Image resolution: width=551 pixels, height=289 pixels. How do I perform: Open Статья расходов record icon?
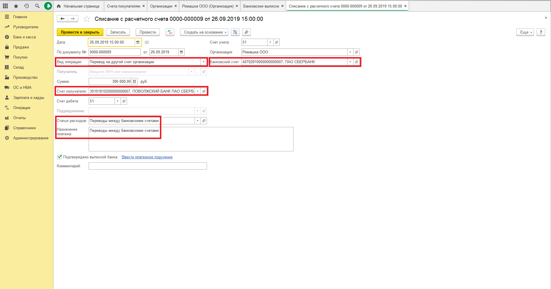click(204, 121)
